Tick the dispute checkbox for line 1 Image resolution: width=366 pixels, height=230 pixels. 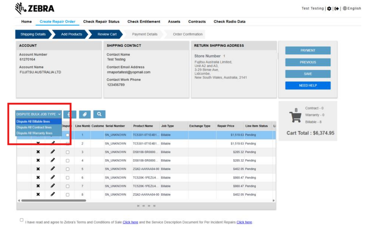pos(67,135)
